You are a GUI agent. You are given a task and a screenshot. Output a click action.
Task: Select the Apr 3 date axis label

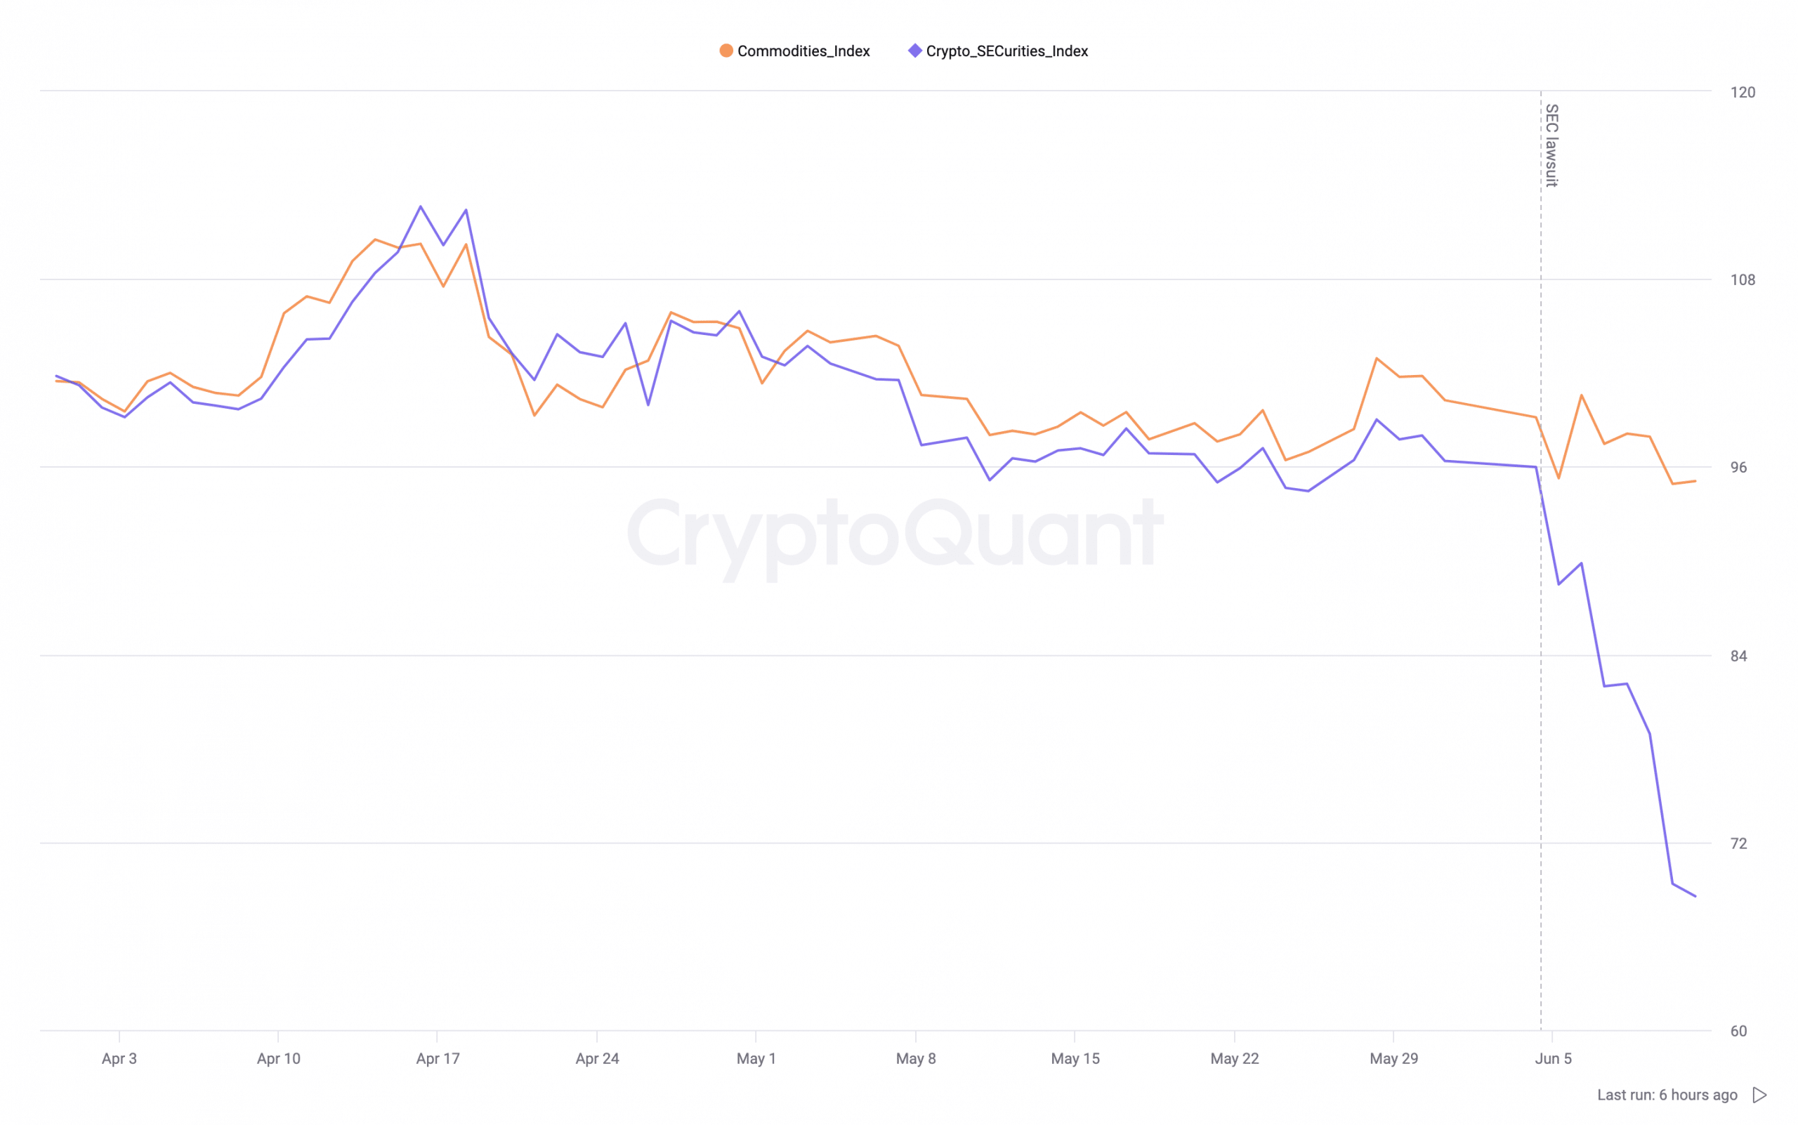click(x=119, y=1058)
